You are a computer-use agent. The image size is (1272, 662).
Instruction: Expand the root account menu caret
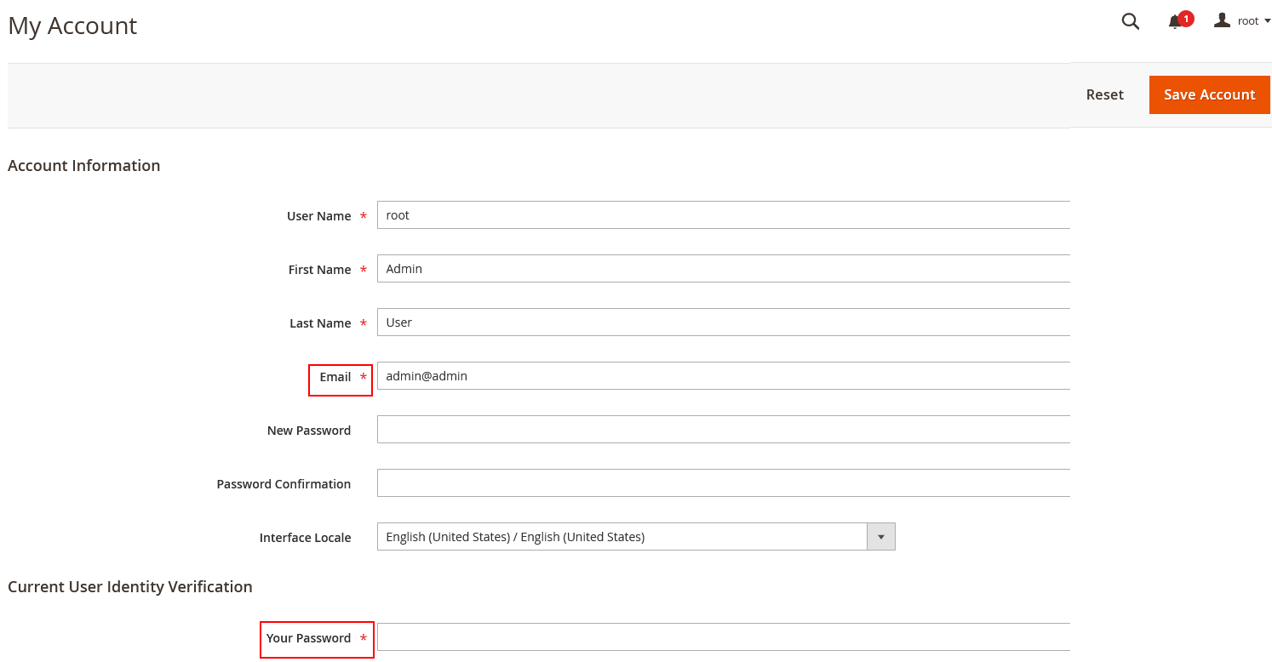click(1267, 21)
